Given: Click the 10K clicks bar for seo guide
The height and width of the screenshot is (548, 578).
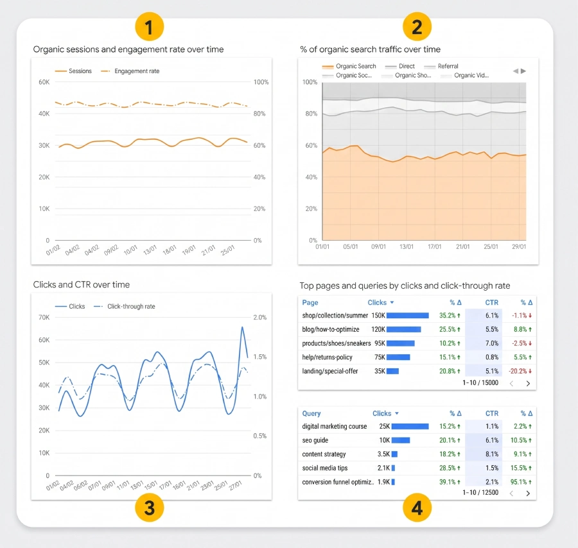Looking at the screenshot, I should tap(401, 440).
